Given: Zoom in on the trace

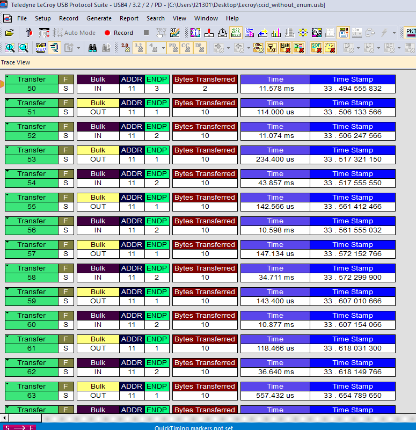Looking at the screenshot, I should [10, 48].
